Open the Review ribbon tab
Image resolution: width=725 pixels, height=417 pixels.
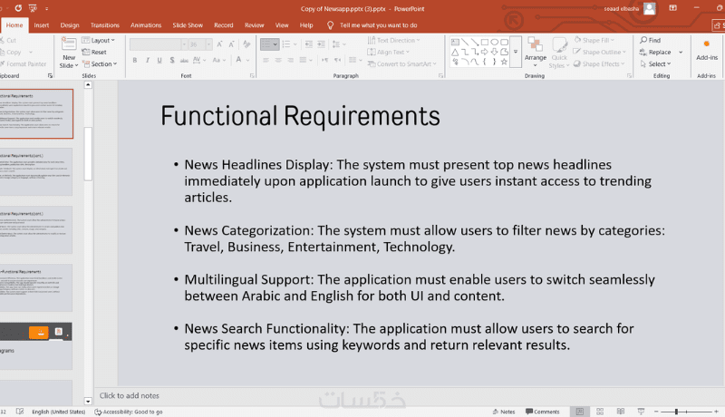(x=254, y=25)
